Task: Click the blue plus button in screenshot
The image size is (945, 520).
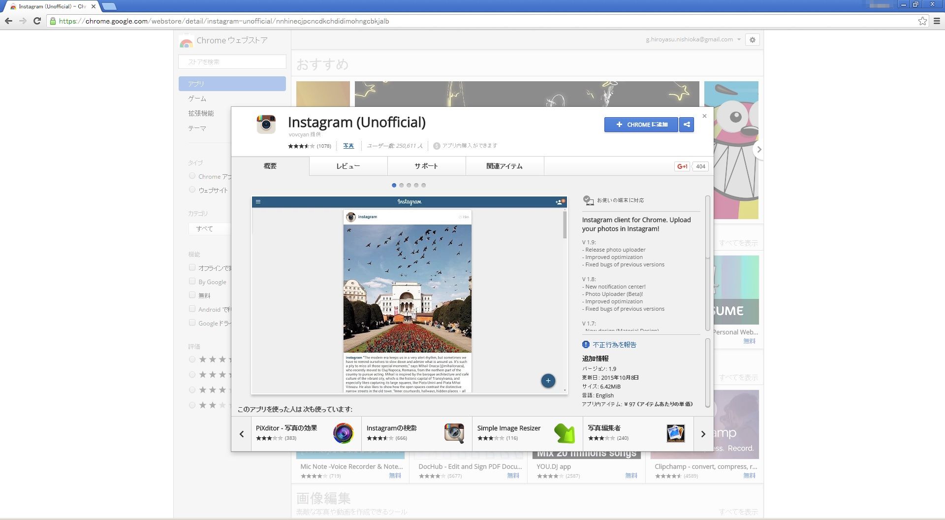Action: coord(548,381)
